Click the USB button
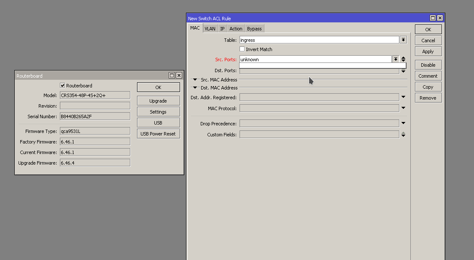 tap(159, 122)
